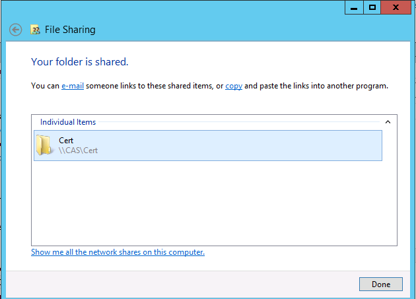Go back using the circular arrow button

pyautogui.click(x=16, y=30)
